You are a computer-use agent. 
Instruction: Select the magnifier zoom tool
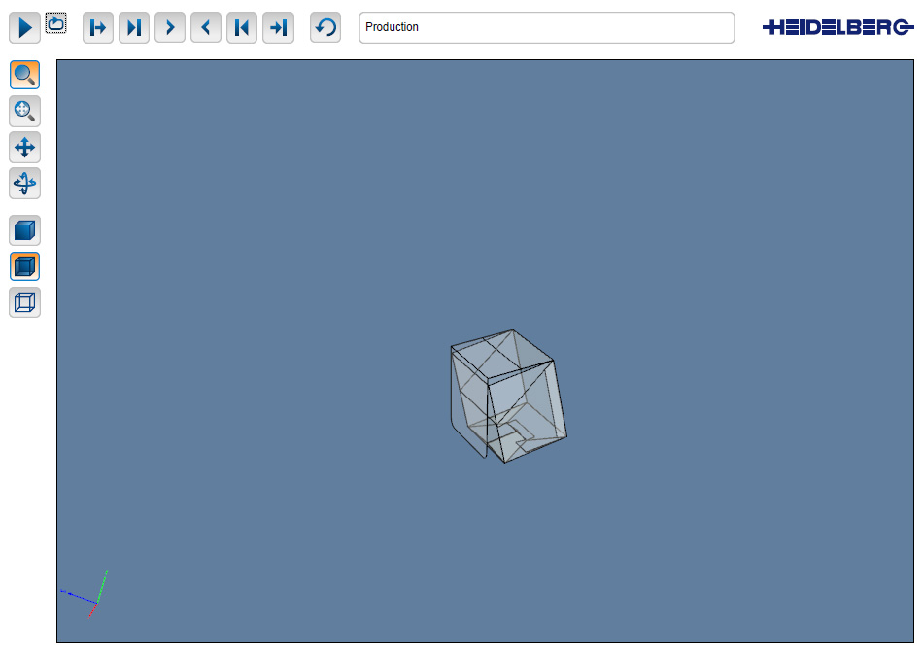point(24,75)
